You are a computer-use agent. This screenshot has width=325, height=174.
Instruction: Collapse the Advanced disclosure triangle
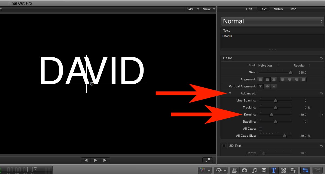point(230,93)
